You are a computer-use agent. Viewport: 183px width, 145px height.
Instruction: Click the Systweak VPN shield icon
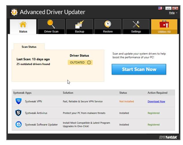click(x=19, y=101)
